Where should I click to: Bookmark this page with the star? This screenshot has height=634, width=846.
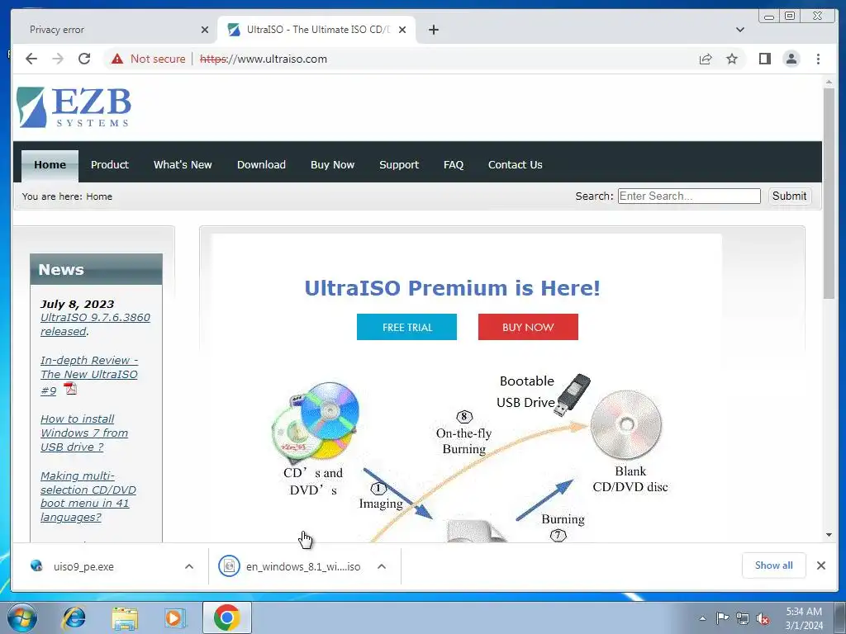click(732, 59)
